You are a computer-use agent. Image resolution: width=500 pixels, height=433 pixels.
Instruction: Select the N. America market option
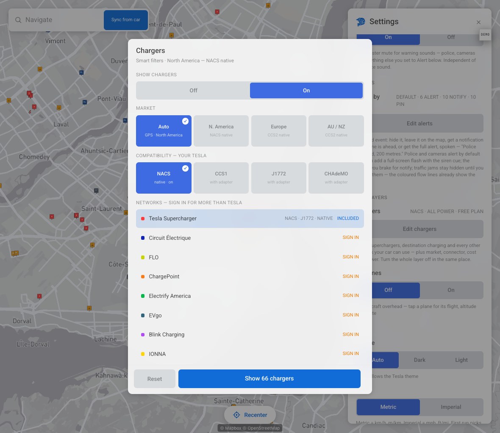221,131
